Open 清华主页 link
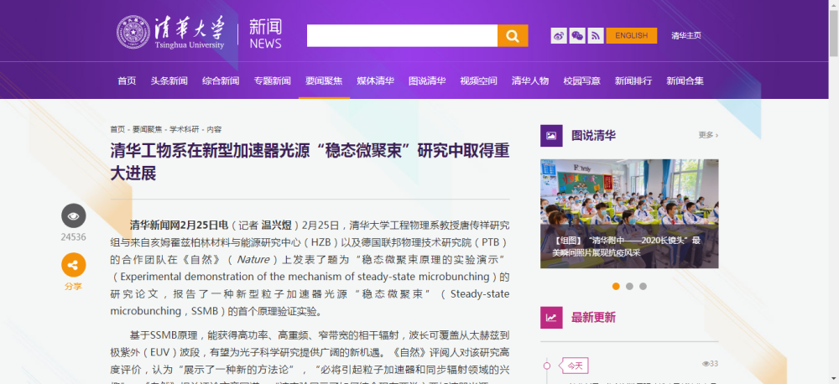This screenshot has width=839, height=384. click(686, 36)
